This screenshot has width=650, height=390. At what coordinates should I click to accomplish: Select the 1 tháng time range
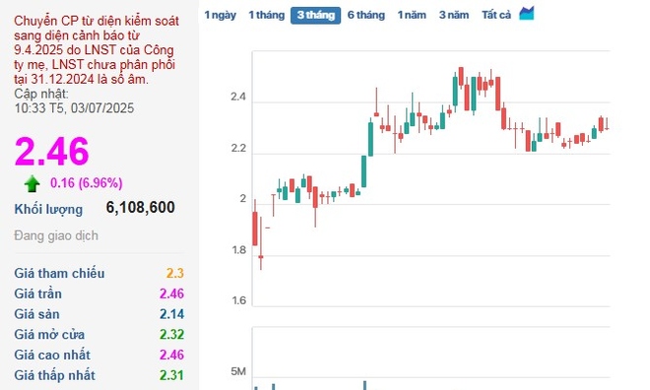click(x=267, y=16)
